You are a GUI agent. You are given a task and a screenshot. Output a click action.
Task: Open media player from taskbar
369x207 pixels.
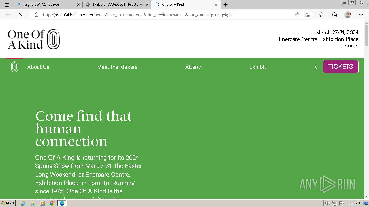[x=42, y=203]
